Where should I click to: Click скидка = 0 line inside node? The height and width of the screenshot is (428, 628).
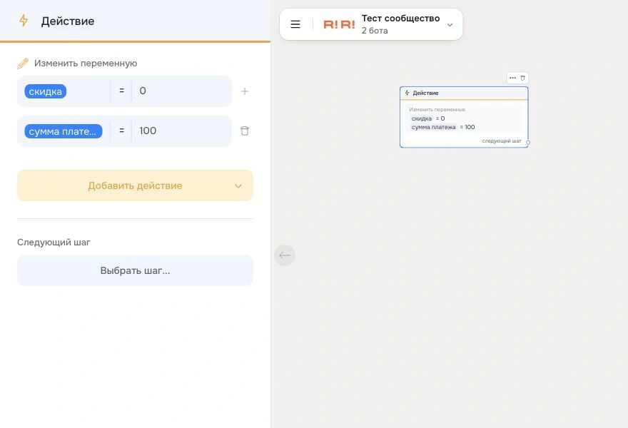click(427, 118)
